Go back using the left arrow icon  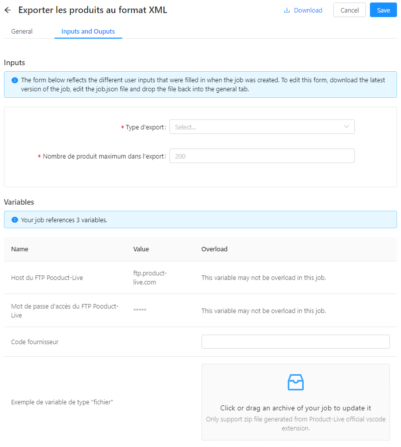coord(8,10)
